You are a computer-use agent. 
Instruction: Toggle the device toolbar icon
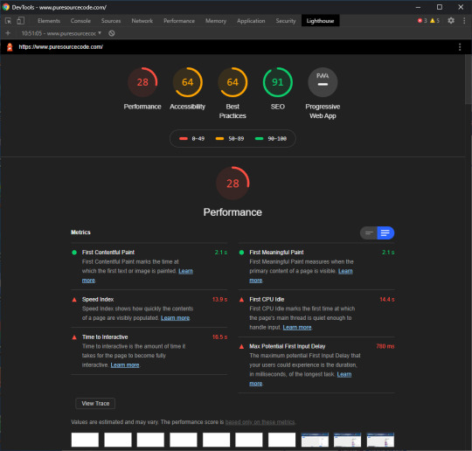click(20, 21)
